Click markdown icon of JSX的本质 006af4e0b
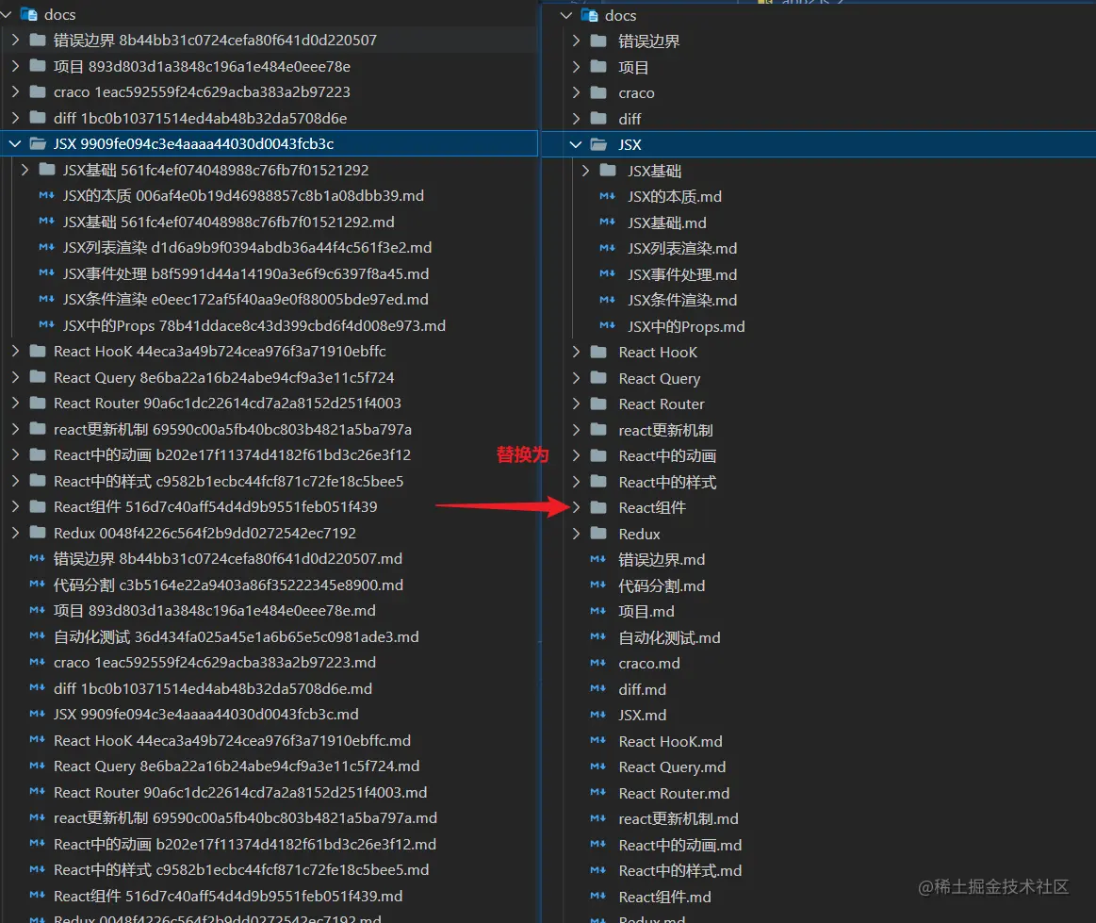The height and width of the screenshot is (923, 1096). [47, 196]
